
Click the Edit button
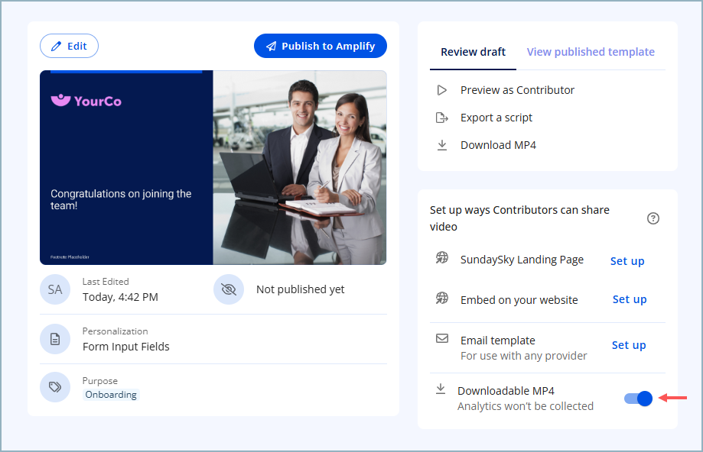tap(69, 46)
